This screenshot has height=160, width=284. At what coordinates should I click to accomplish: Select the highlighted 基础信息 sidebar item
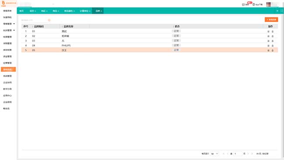click(8, 70)
